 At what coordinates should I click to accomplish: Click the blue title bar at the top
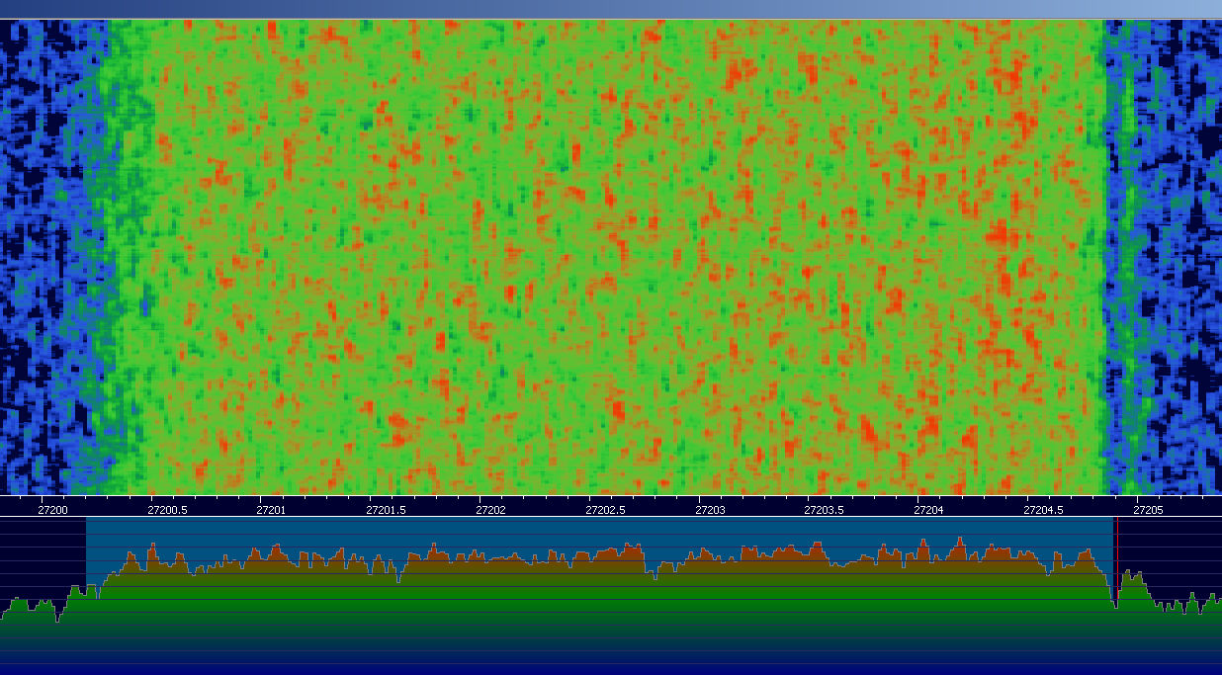click(x=611, y=9)
